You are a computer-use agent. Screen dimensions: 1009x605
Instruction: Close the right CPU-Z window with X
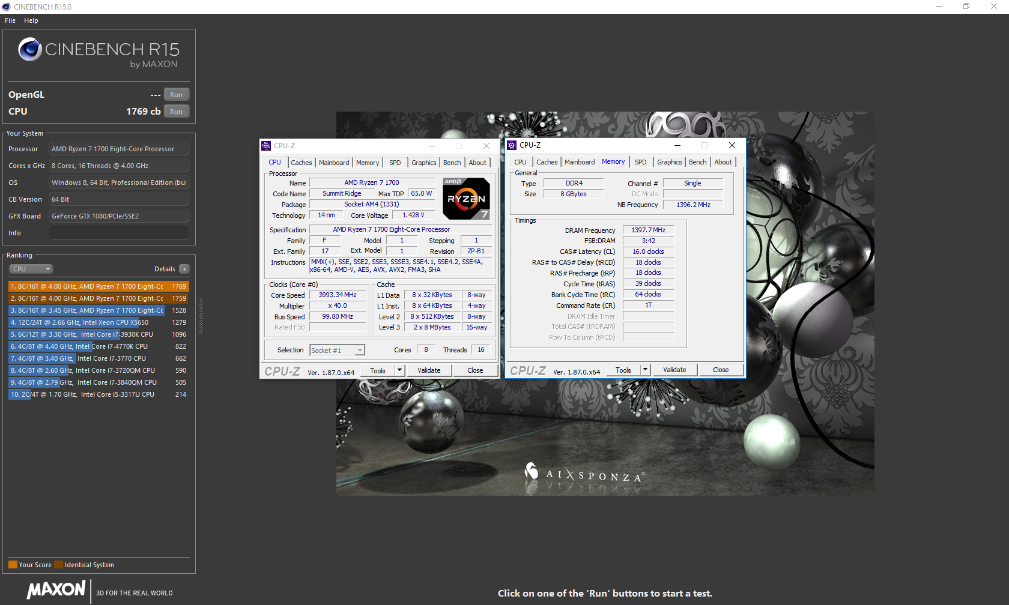pyautogui.click(x=732, y=145)
